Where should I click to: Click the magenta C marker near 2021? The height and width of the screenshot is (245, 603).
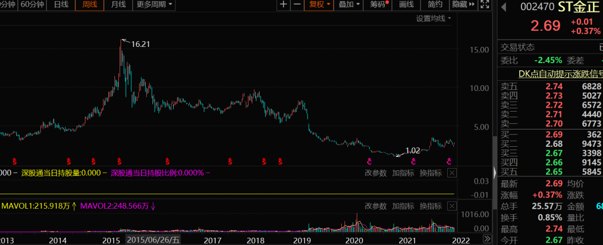tap(413, 161)
